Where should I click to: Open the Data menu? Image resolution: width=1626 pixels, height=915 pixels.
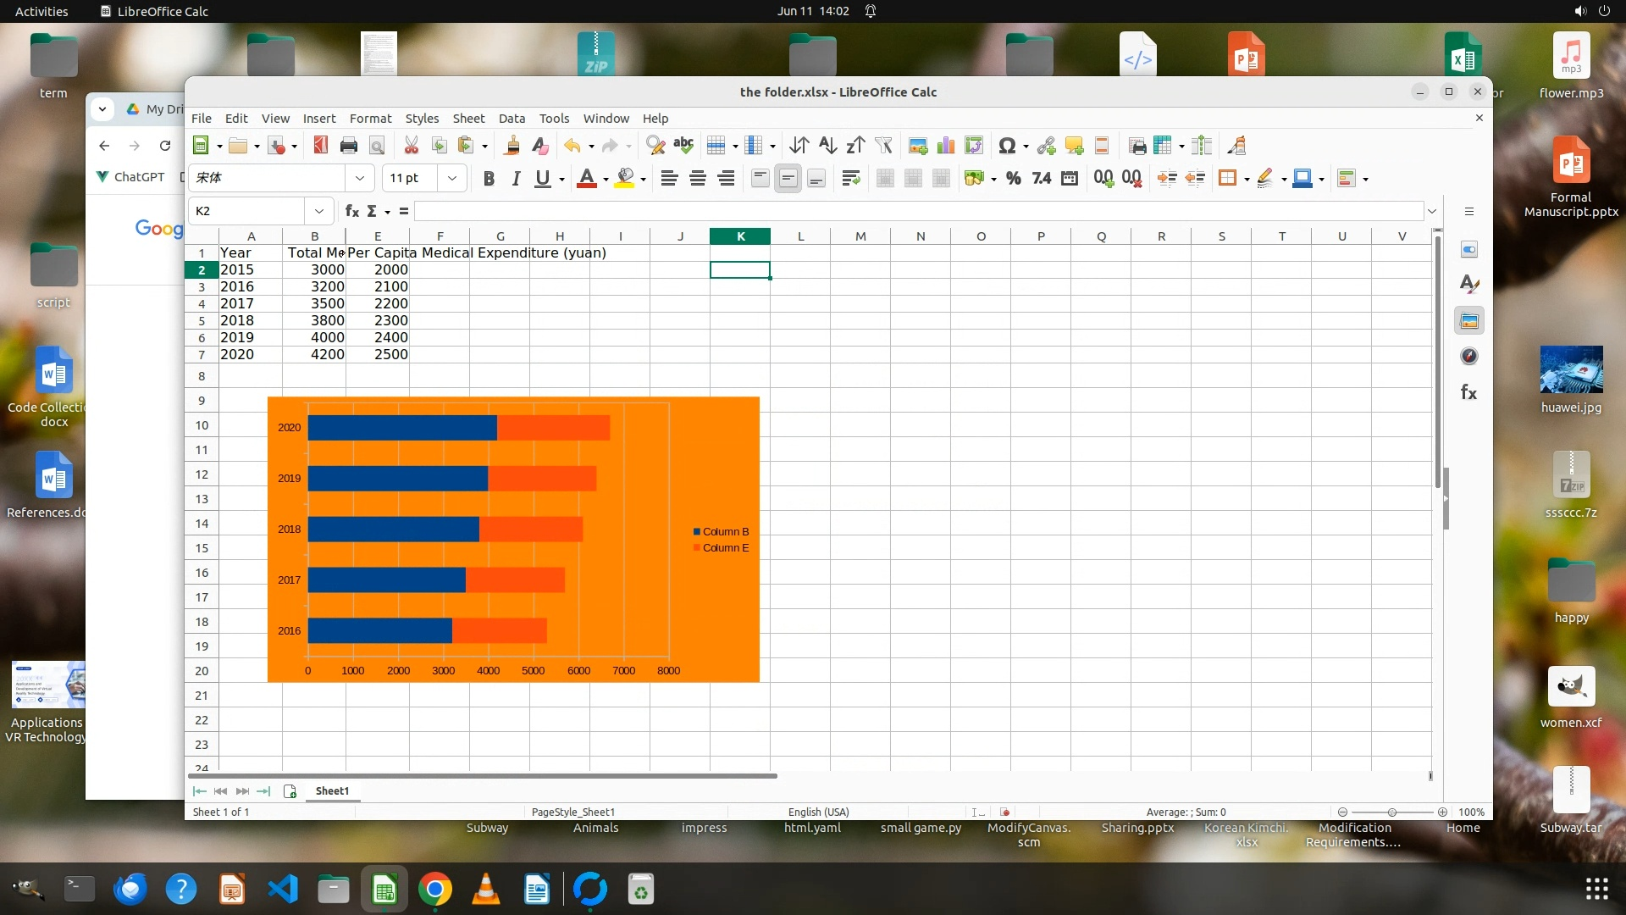512,119
